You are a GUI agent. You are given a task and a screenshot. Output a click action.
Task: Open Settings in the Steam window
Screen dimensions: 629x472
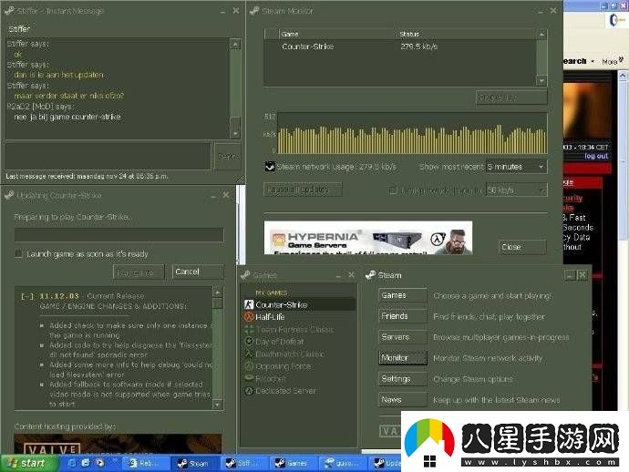402,379
